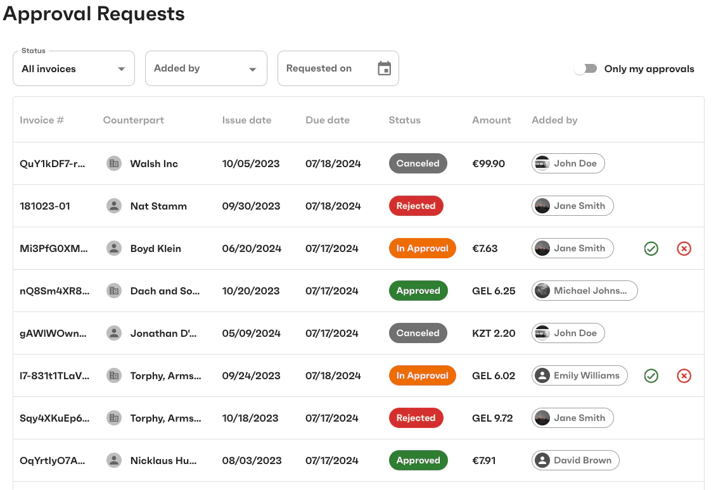The width and height of the screenshot is (716, 490).
Task: Click the building icon beside Dach and So
Action: [x=114, y=291]
